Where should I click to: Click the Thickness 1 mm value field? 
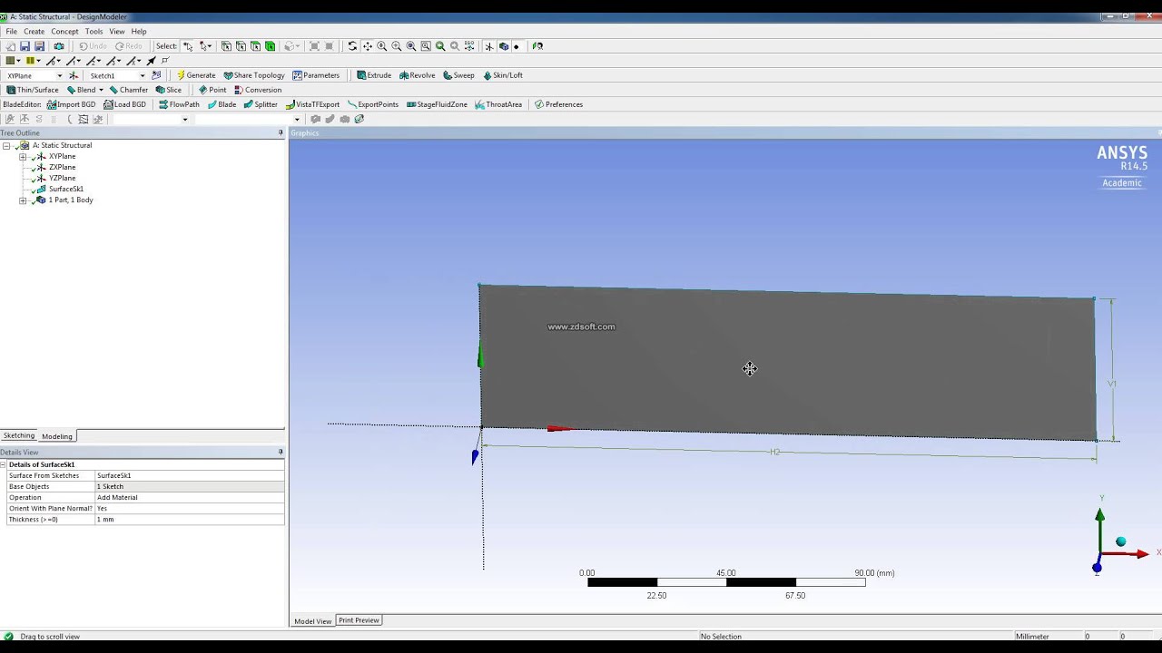click(189, 519)
